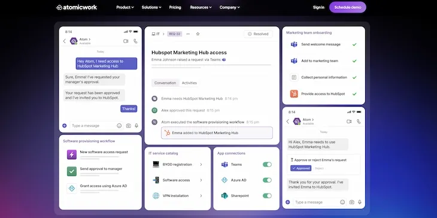Click the Send welcome message checkmark
Screen dimensions: 437x218
tap(354, 44)
